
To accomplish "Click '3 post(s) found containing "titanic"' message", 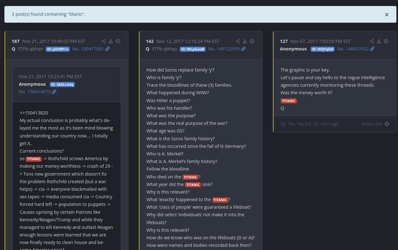I will tap(49, 14).
